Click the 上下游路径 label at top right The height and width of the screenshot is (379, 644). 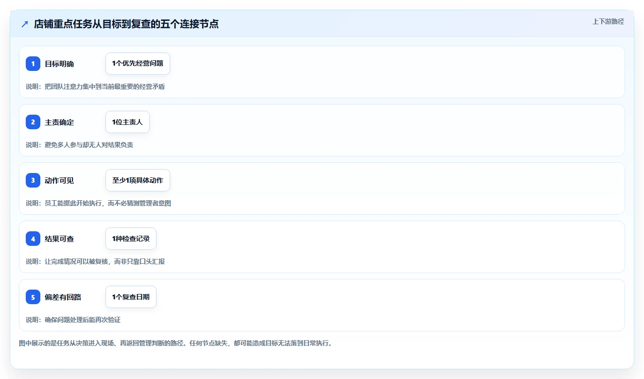[x=608, y=21]
